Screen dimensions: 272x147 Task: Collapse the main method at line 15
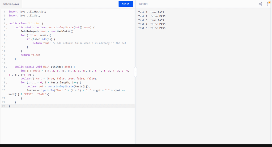7,67
